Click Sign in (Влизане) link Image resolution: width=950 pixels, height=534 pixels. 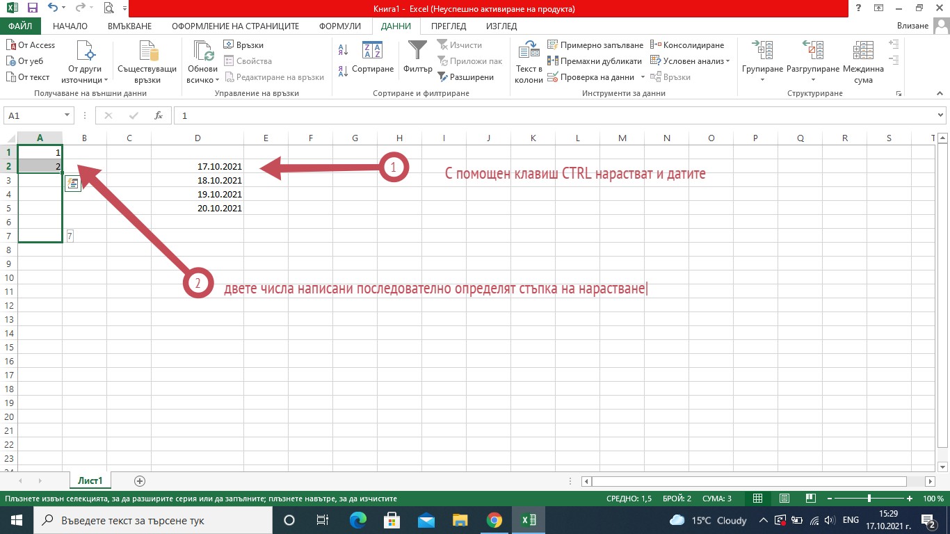pyautogui.click(x=913, y=26)
